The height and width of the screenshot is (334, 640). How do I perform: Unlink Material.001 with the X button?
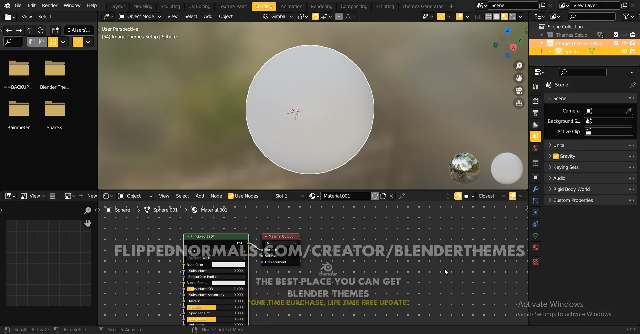coord(391,196)
